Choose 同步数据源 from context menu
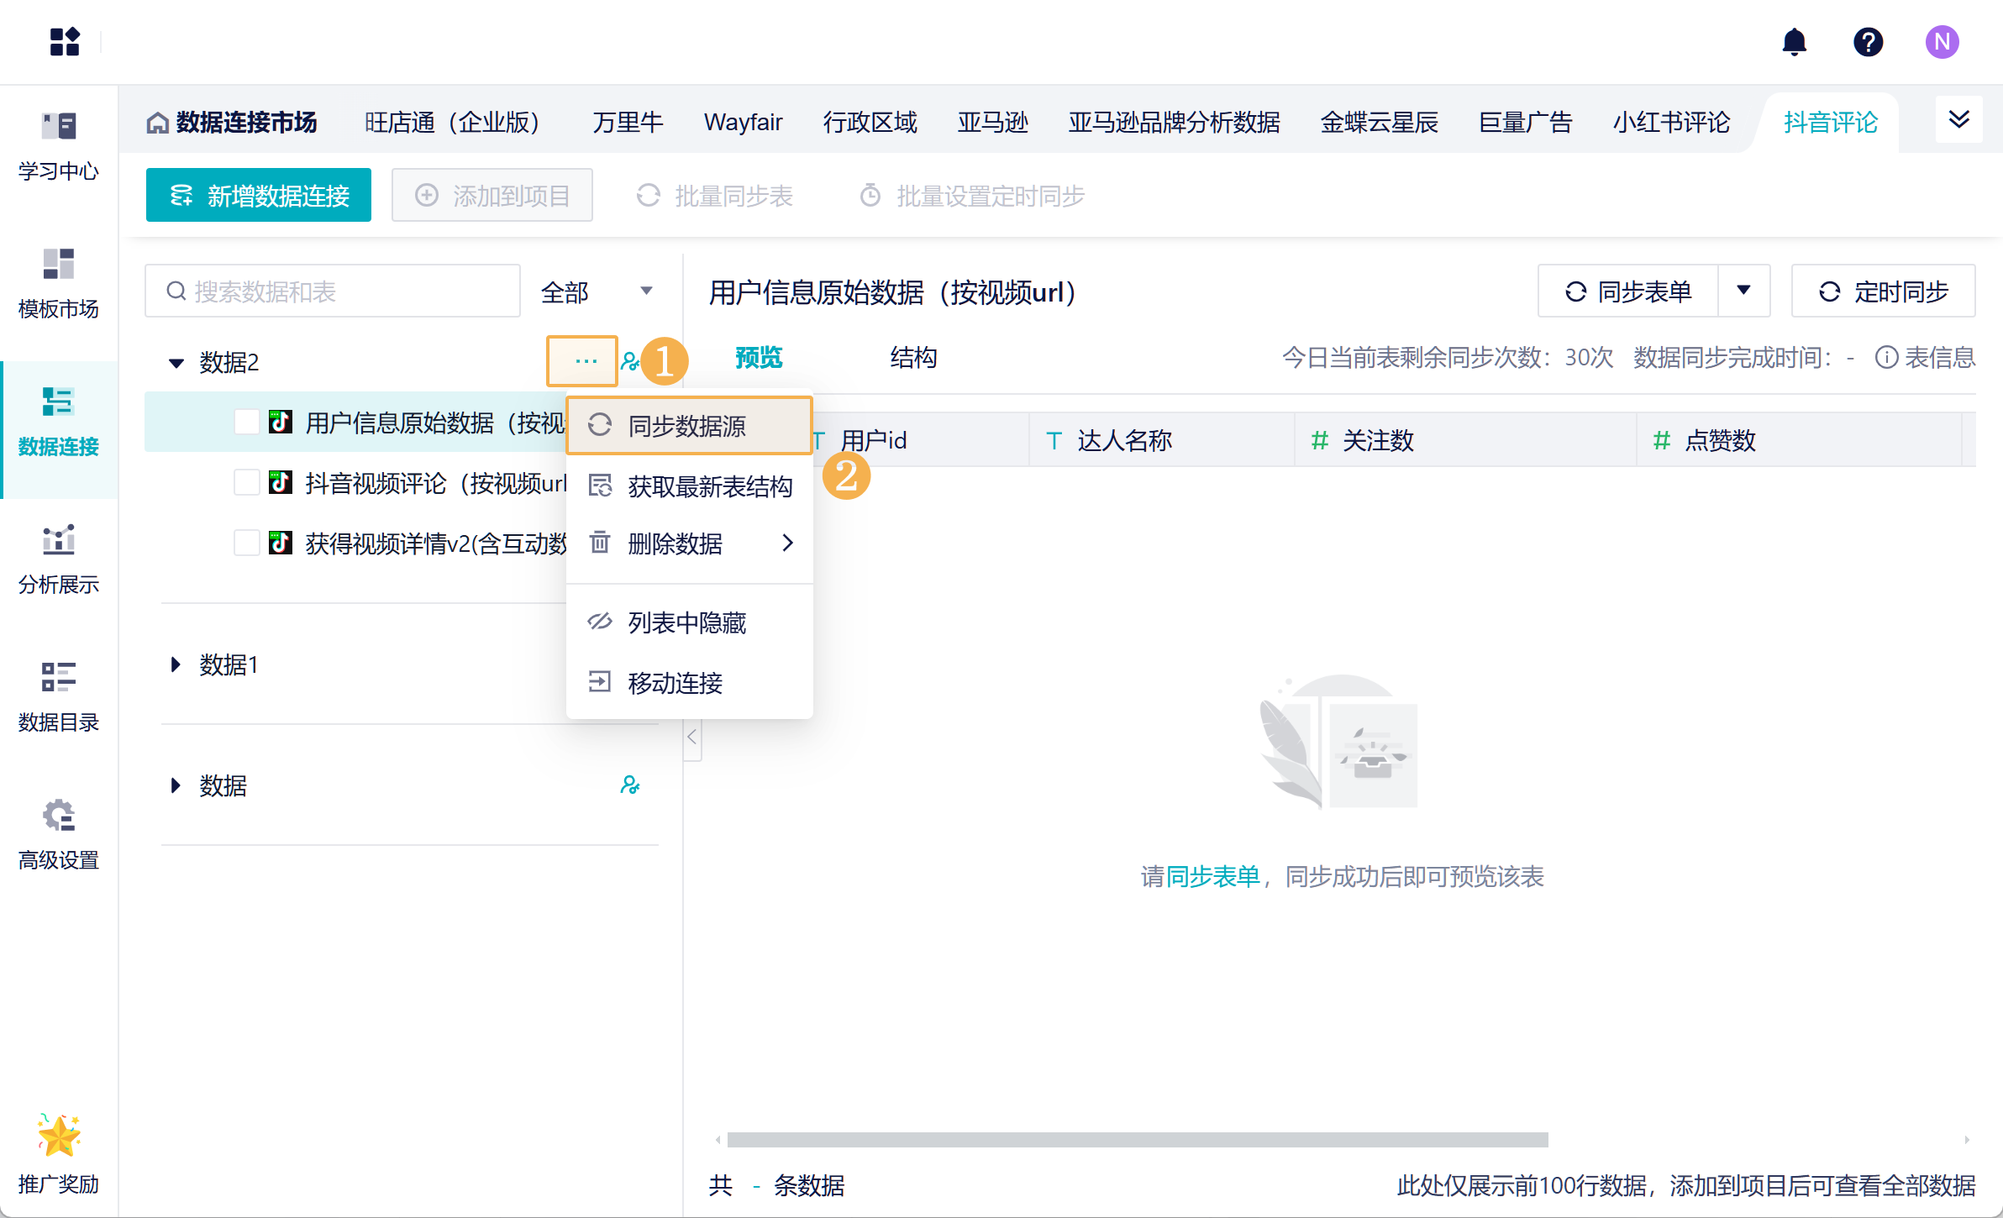This screenshot has height=1218, width=2003. coord(688,426)
